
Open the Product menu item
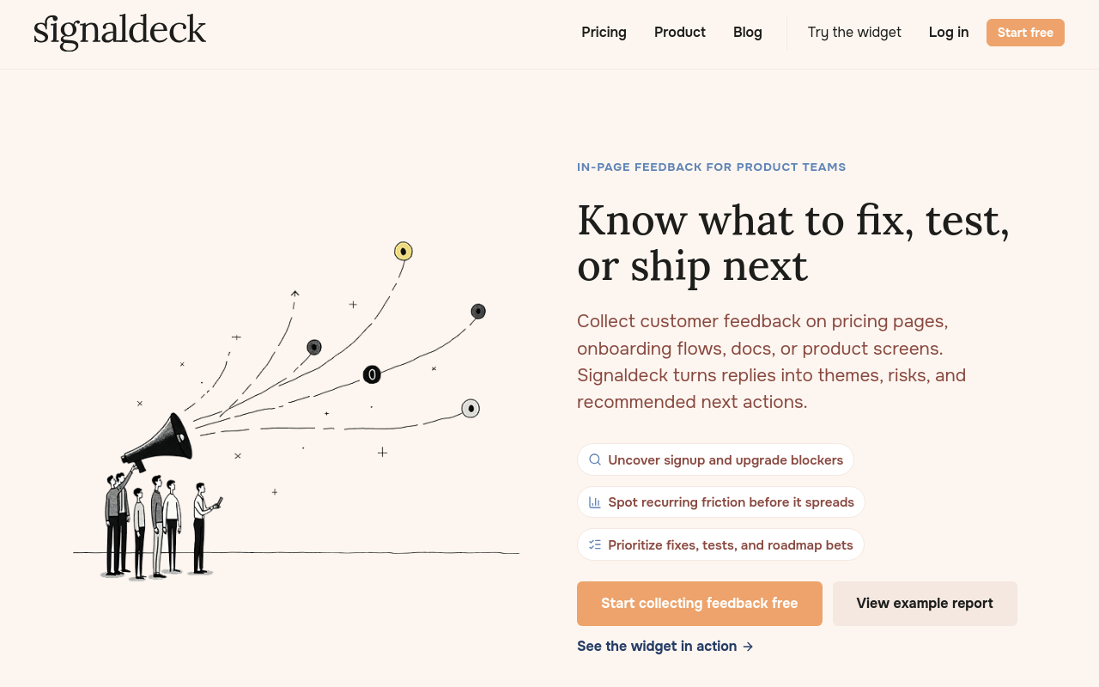click(x=680, y=33)
